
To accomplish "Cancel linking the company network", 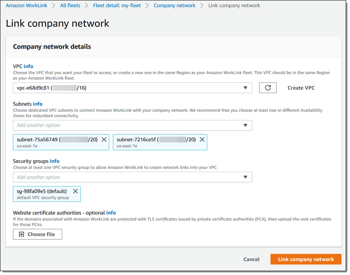I will pyautogui.click(x=252, y=259).
